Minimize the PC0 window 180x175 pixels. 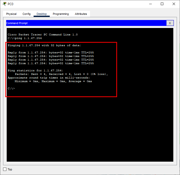(151, 4)
